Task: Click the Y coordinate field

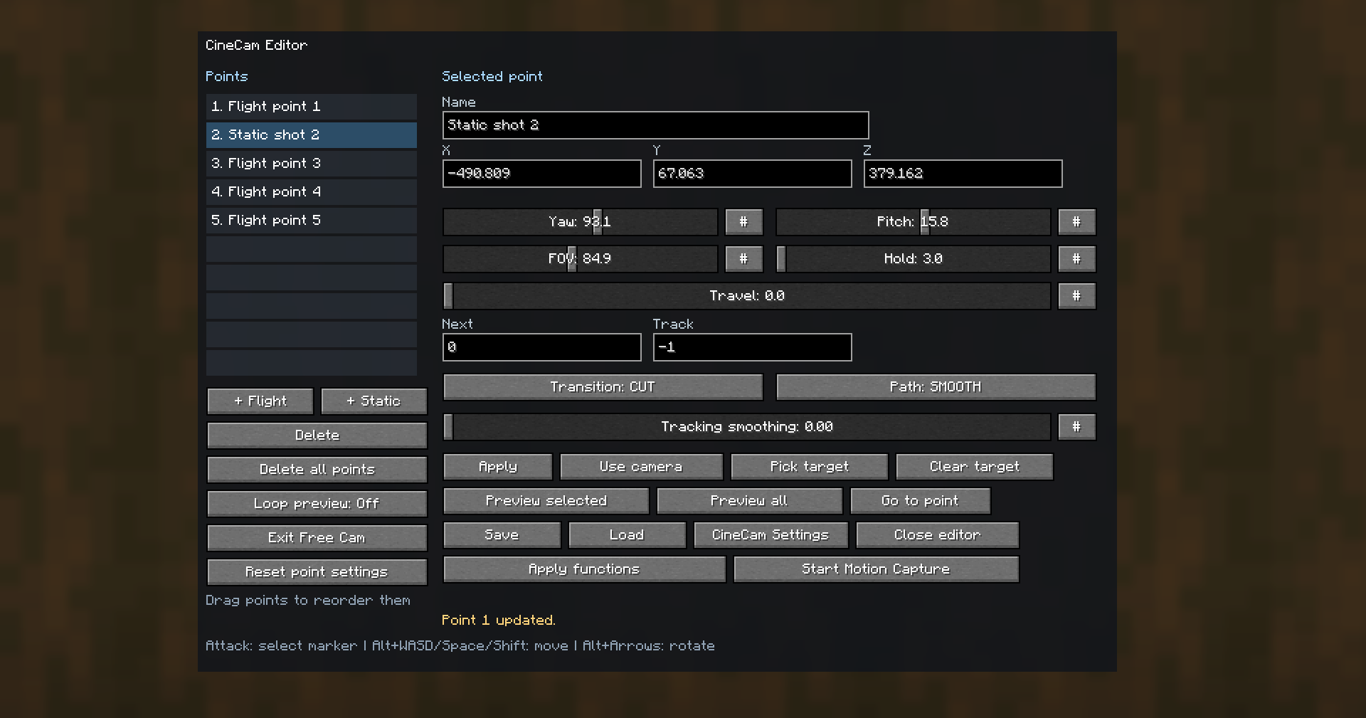Action: (x=752, y=174)
